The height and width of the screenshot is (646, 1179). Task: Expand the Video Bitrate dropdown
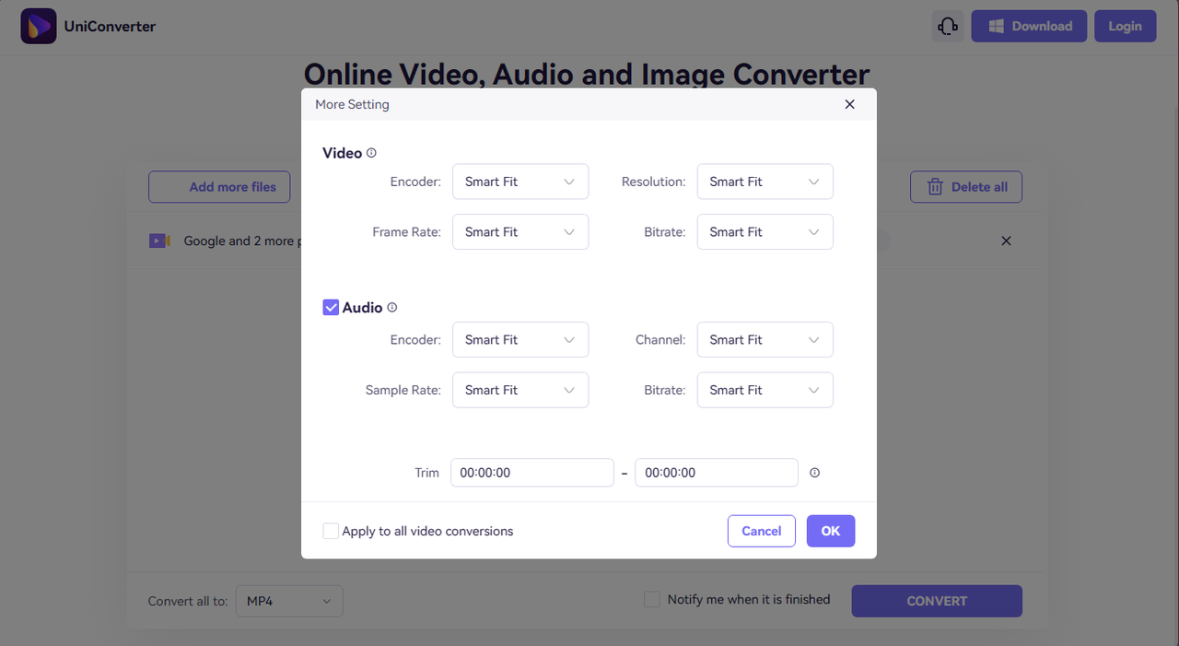(x=765, y=232)
